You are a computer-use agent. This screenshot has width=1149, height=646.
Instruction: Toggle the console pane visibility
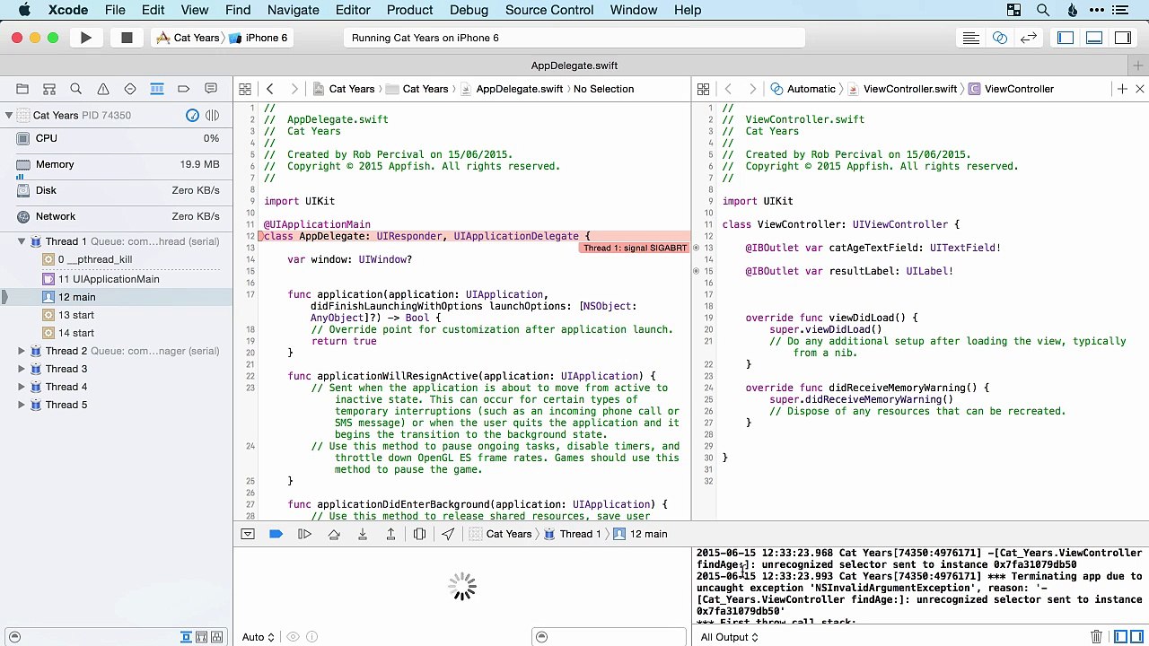[x=1136, y=637]
